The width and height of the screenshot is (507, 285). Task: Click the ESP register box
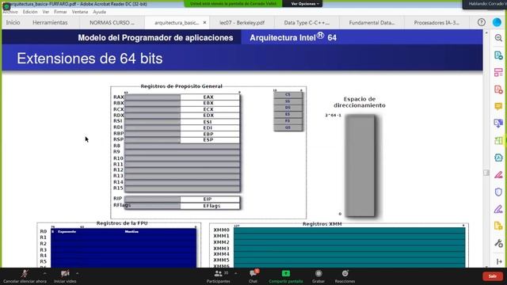pyautogui.click(x=210, y=140)
